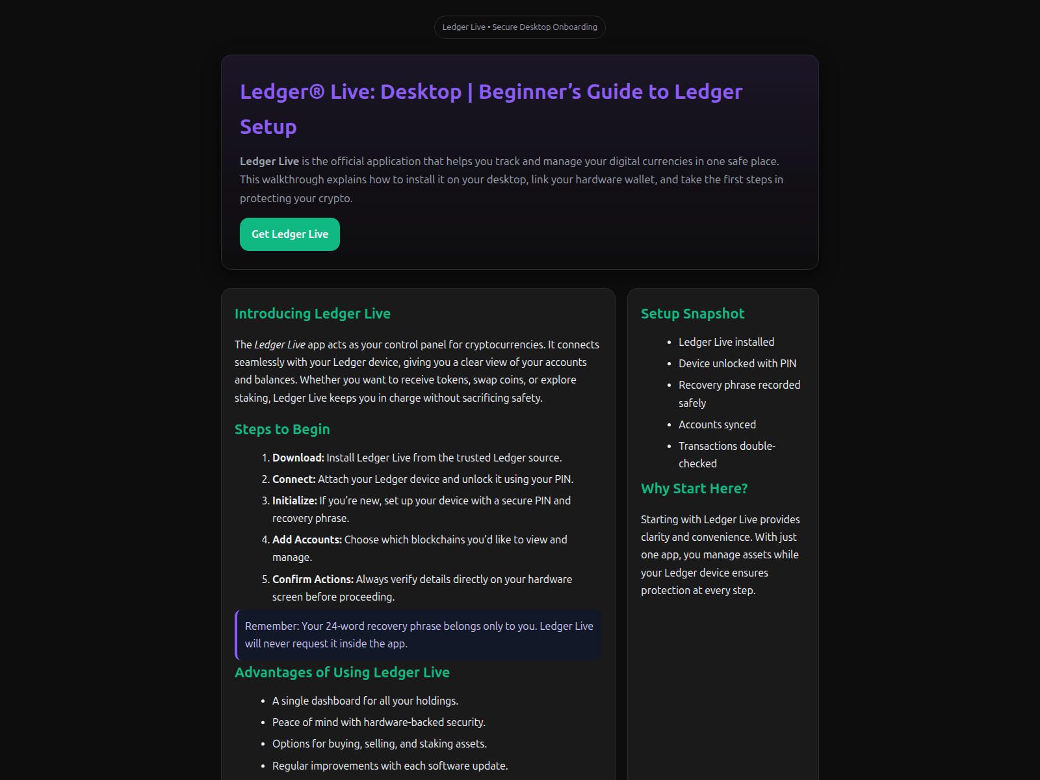Select the Accounts synced bullet
This screenshot has width=1040, height=780.
coord(717,424)
